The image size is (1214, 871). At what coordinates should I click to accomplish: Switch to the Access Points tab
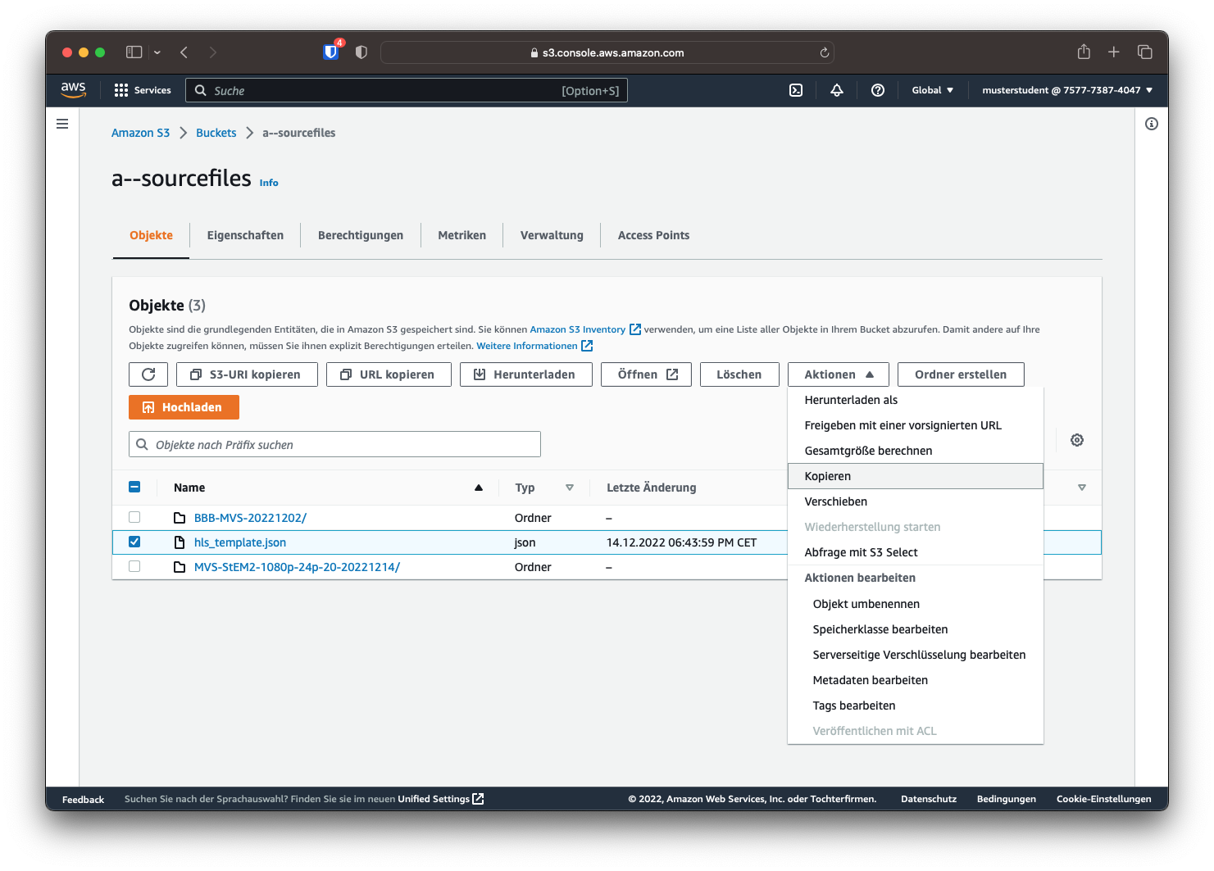[x=653, y=235]
